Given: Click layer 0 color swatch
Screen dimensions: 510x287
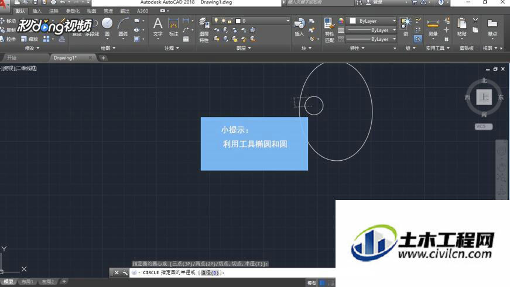Looking at the screenshot, I should [238, 21].
